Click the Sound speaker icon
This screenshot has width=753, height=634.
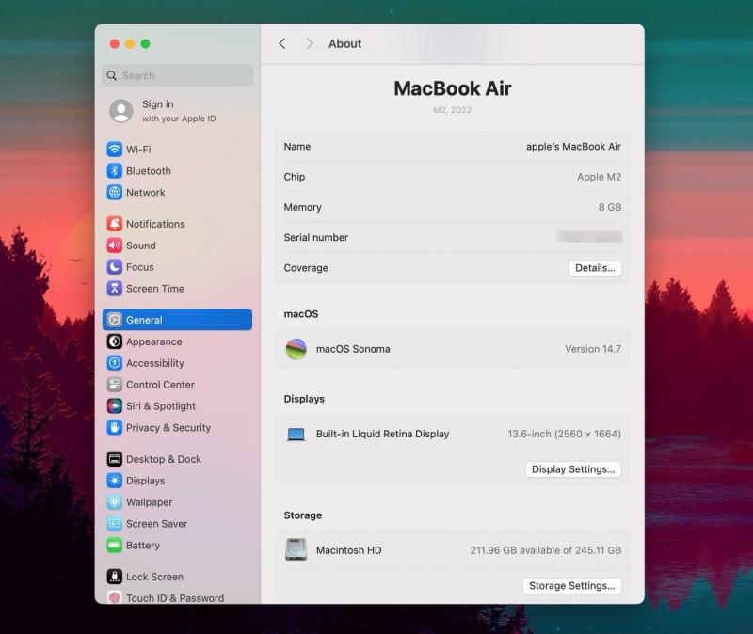click(114, 246)
